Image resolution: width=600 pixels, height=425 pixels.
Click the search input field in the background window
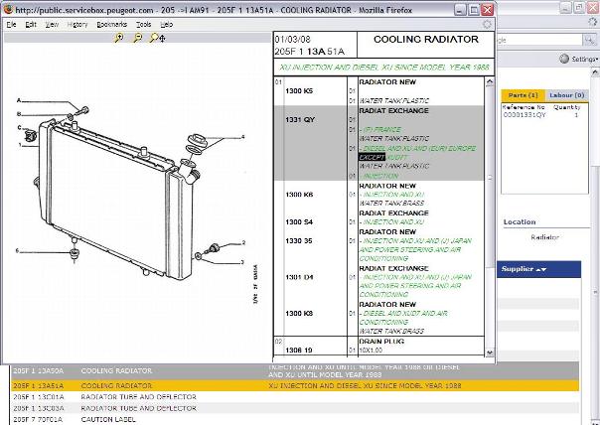pos(539,40)
